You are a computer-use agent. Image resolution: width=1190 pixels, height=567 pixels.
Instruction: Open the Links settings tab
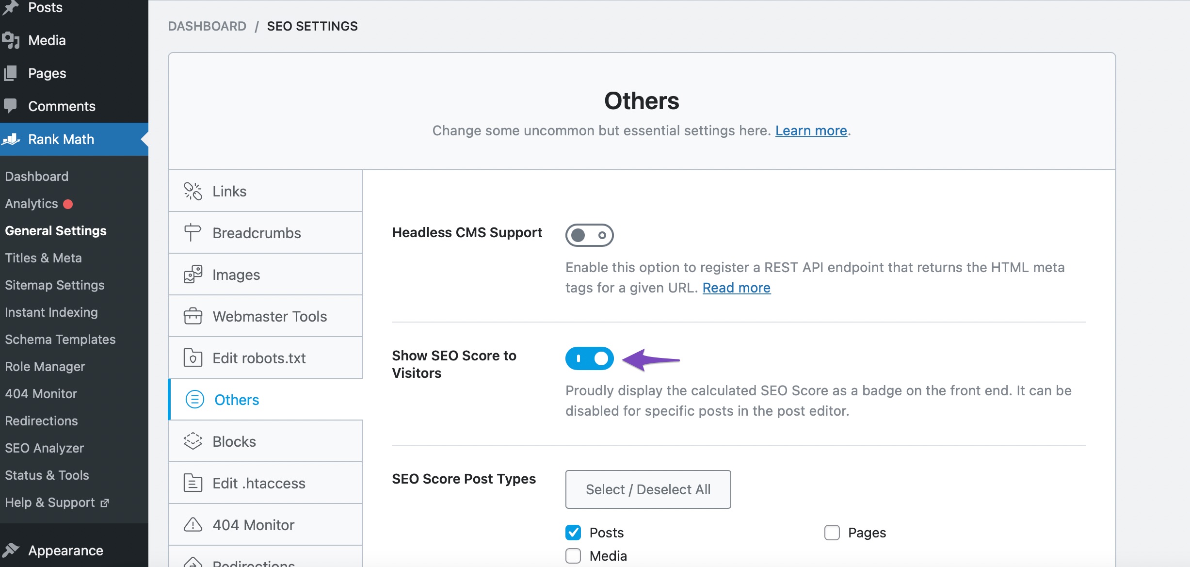[265, 191]
